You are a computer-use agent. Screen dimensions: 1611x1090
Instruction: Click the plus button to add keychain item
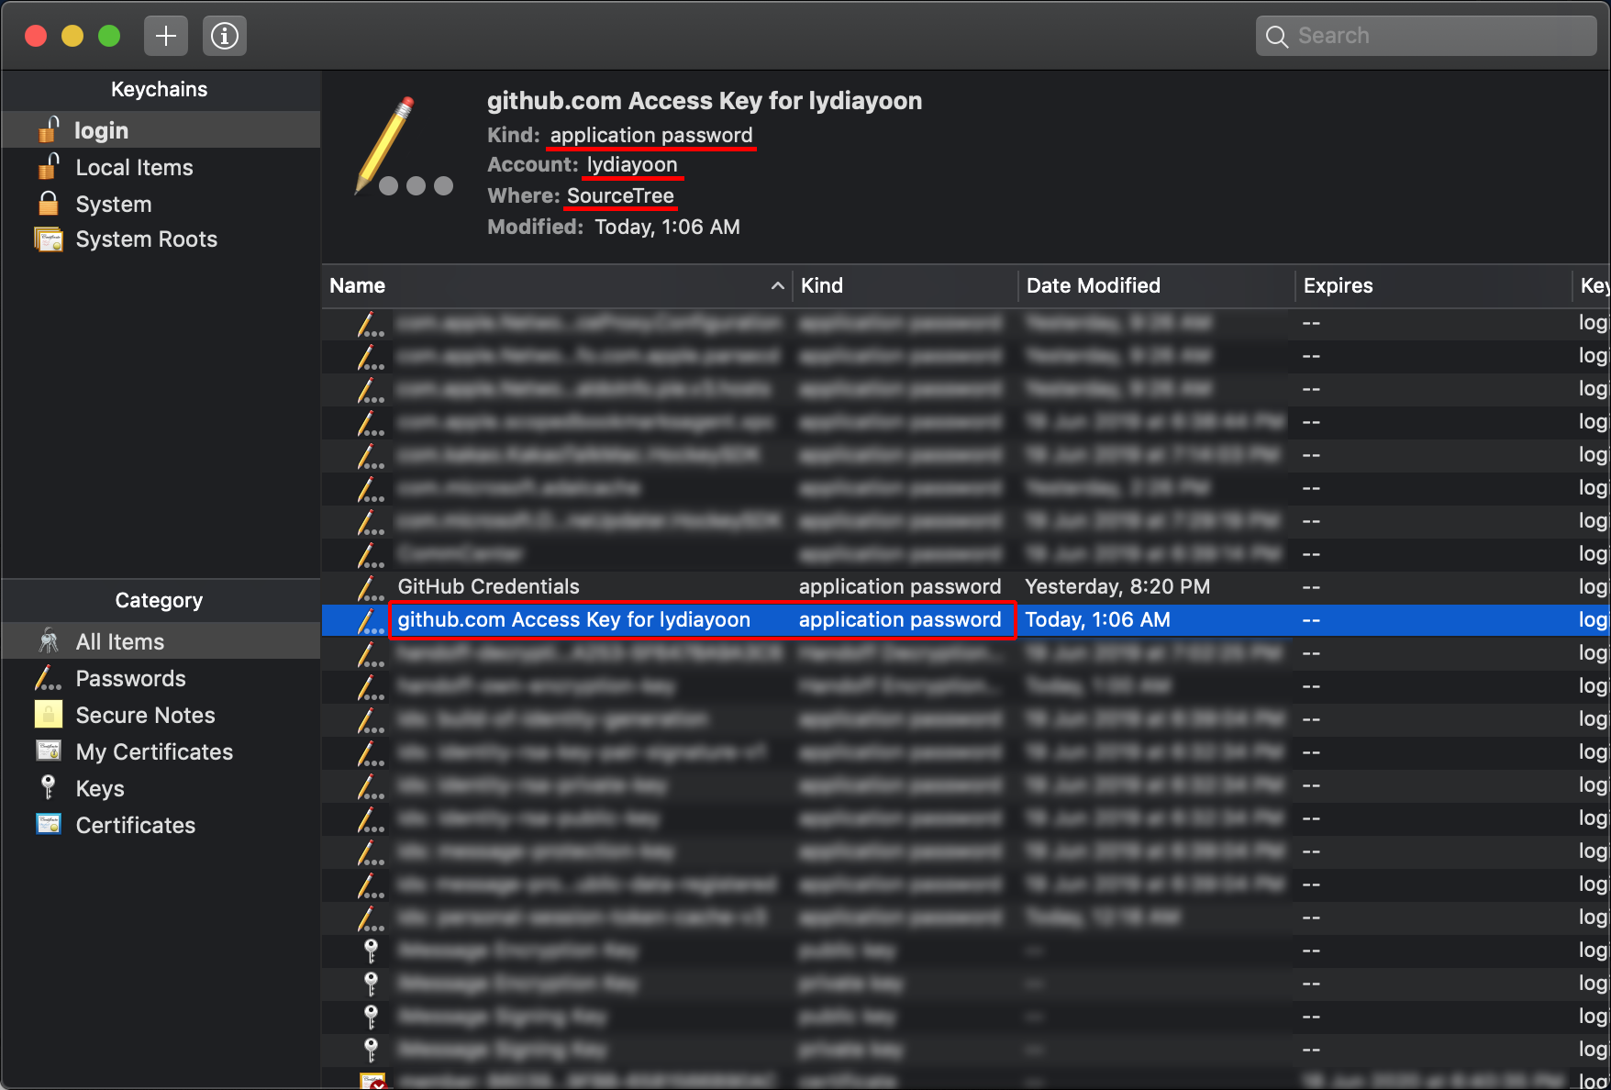(166, 36)
